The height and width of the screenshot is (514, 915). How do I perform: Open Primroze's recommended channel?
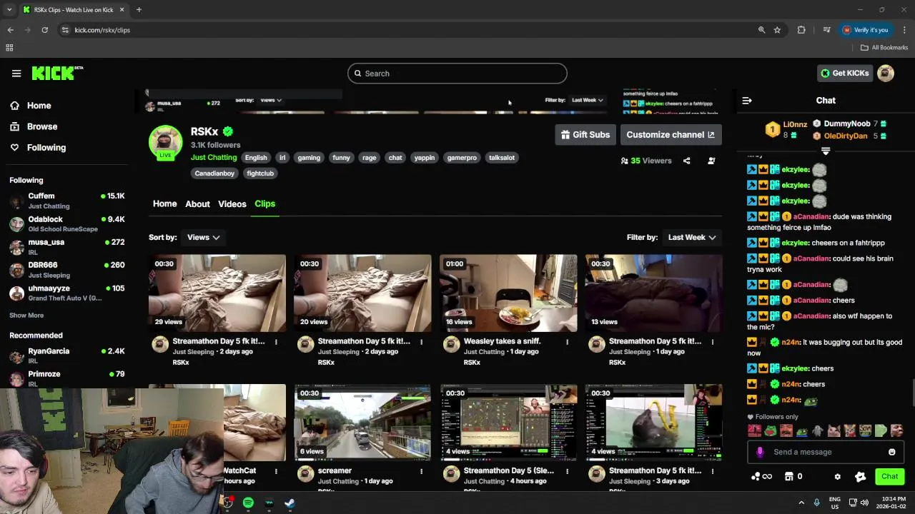[67, 378]
